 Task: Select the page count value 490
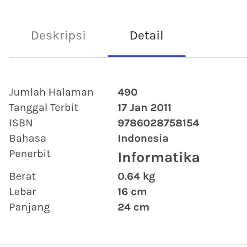(127, 92)
